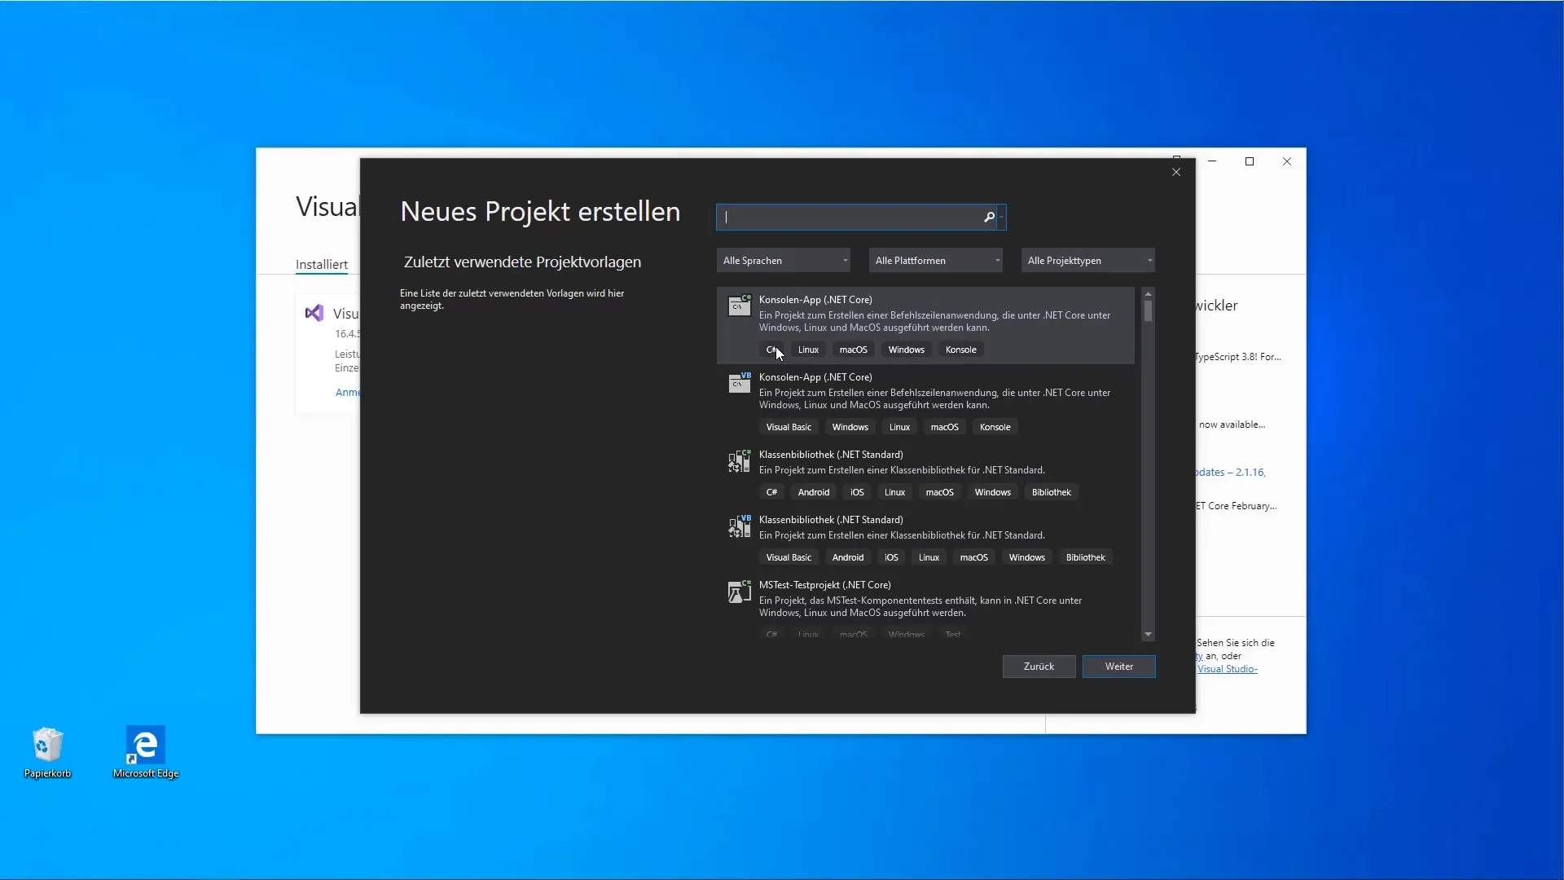1564x880 pixels.
Task: Click the C# Klassenbibliothek (.NET Standard) icon
Action: [739, 460]
